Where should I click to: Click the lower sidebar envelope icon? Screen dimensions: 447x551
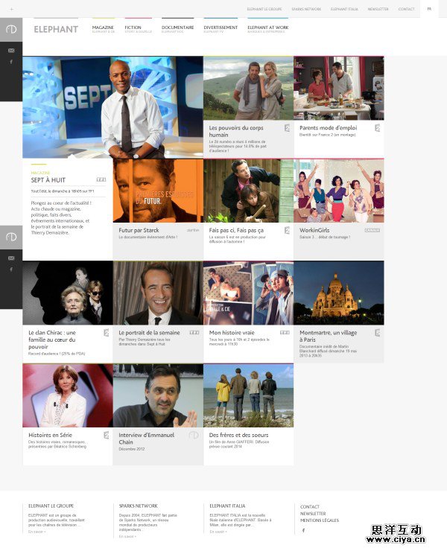(x=11, y=258)
